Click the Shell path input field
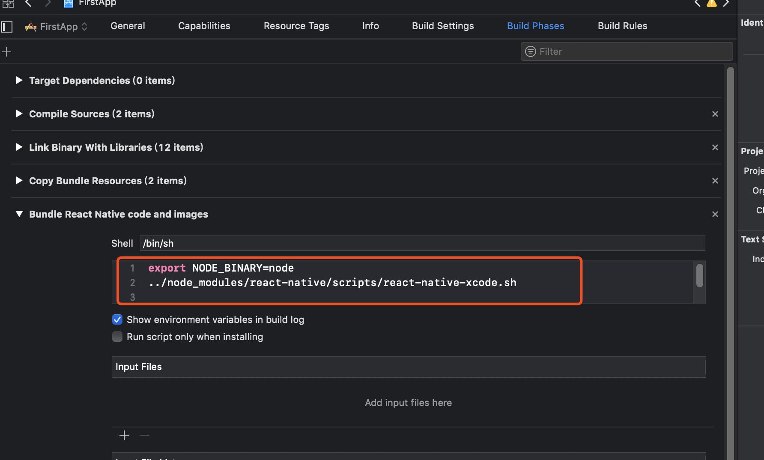Viewport: 764px width, 460px height. [x=422, y=243]
